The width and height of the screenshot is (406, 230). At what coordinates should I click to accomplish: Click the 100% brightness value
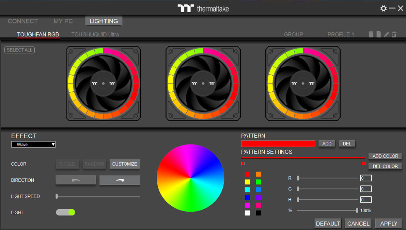pyautogui.click(x=365, y=211)
